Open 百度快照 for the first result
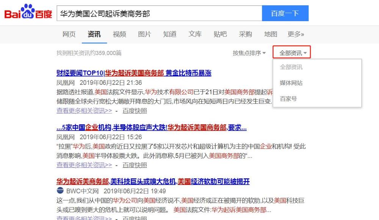The height and width of the screenshot is (220, 379). 135,111
